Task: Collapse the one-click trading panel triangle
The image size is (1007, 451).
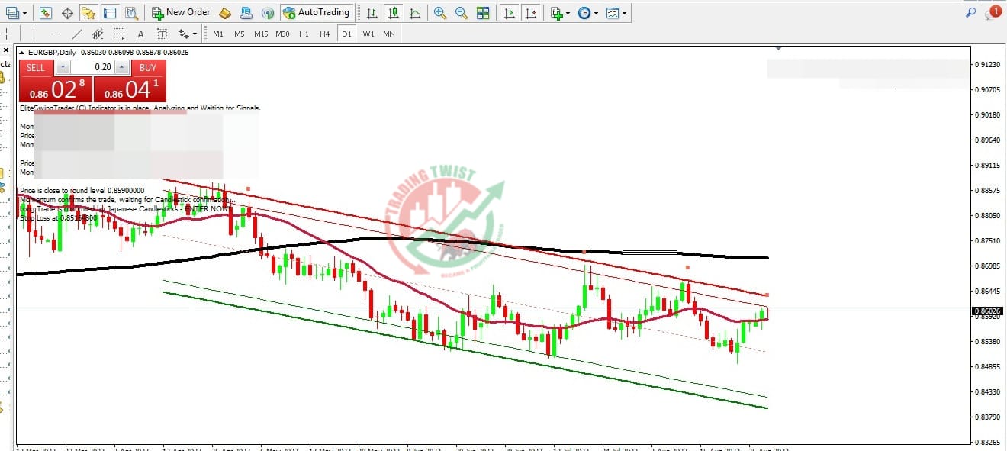Action: click(22, 53)
